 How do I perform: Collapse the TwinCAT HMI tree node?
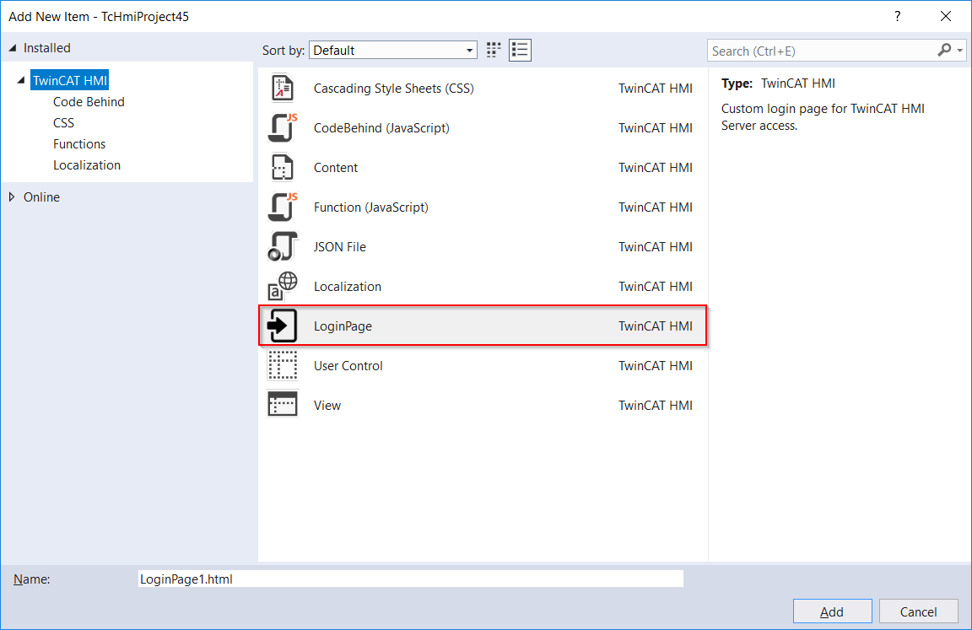[x=21, y=80]
